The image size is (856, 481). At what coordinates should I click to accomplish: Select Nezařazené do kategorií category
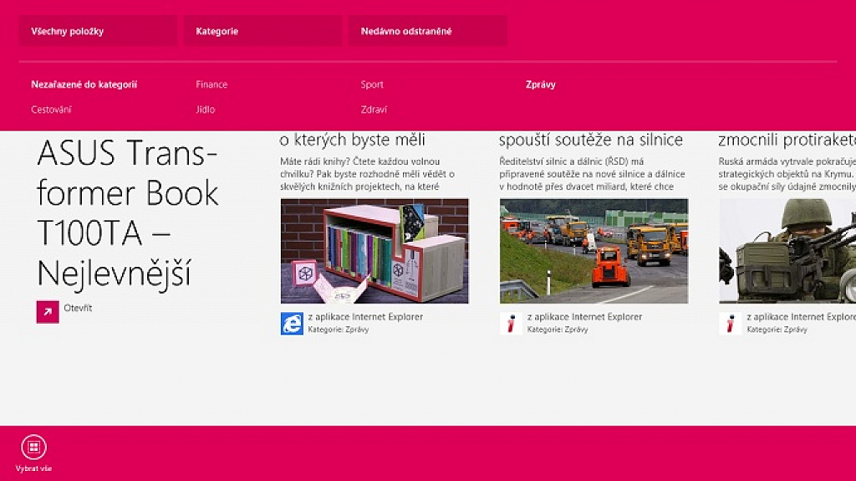pos(84,84)
